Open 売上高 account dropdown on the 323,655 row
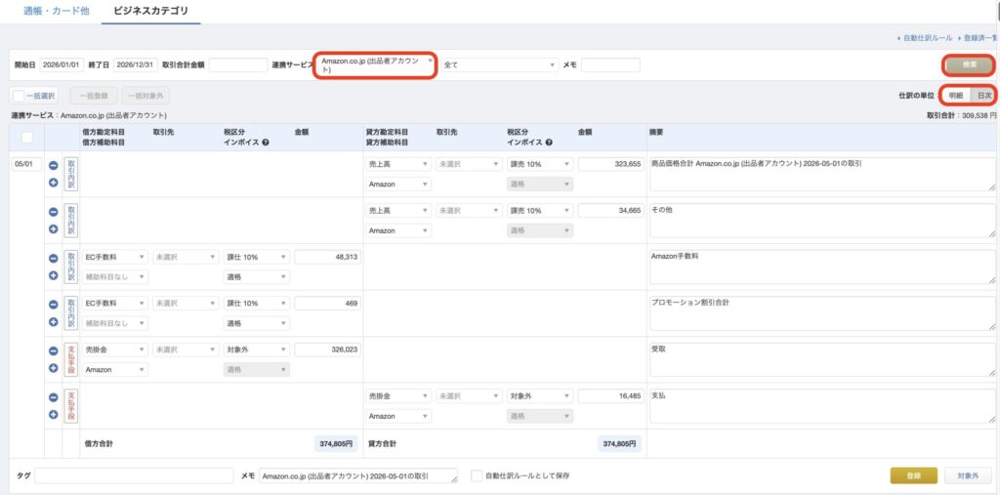 (398, 165)
